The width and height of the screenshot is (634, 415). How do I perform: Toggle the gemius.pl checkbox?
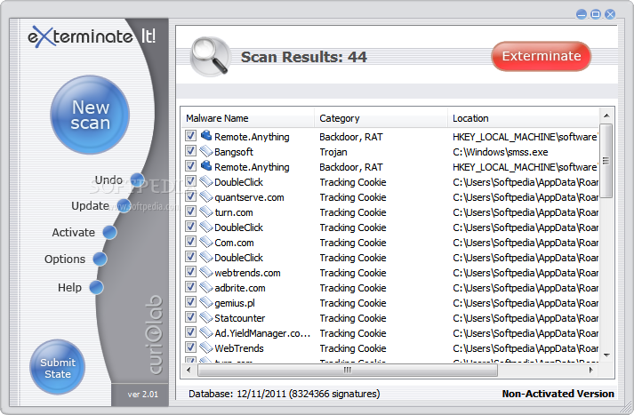[190, 302]
